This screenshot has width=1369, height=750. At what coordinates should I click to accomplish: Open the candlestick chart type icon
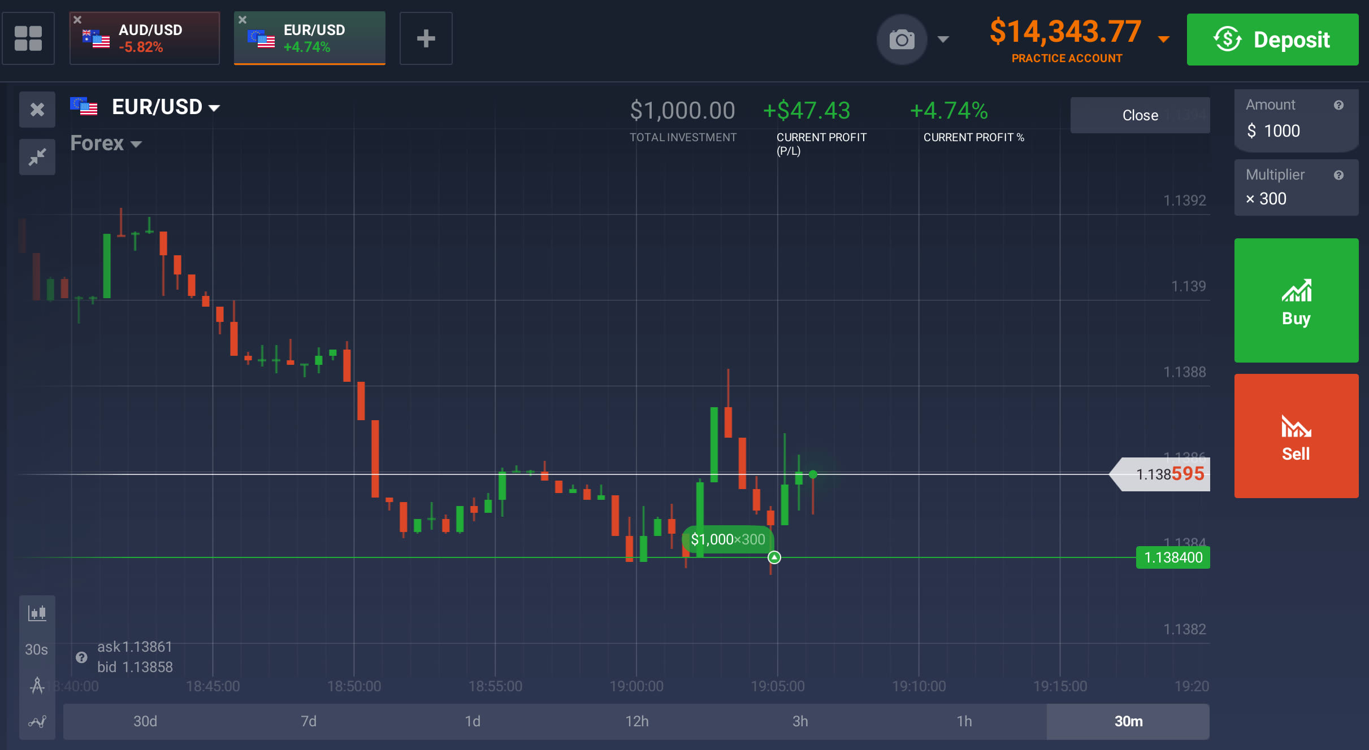[x=37, y=613]
